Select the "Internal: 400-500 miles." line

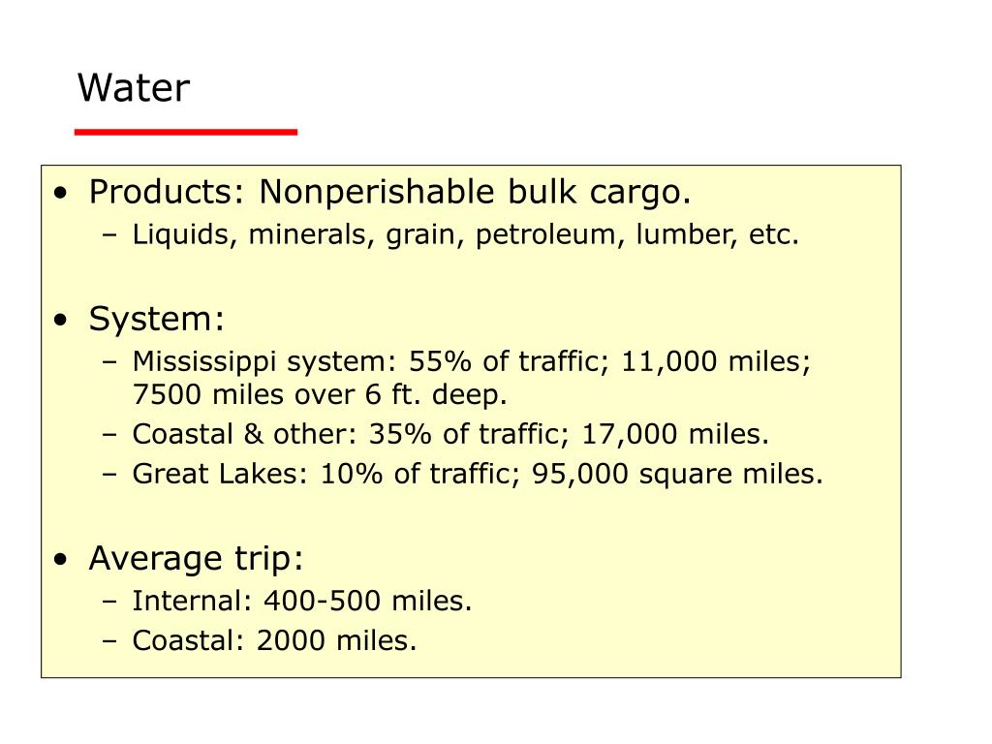pyautogui.click(x=302, y=602)
